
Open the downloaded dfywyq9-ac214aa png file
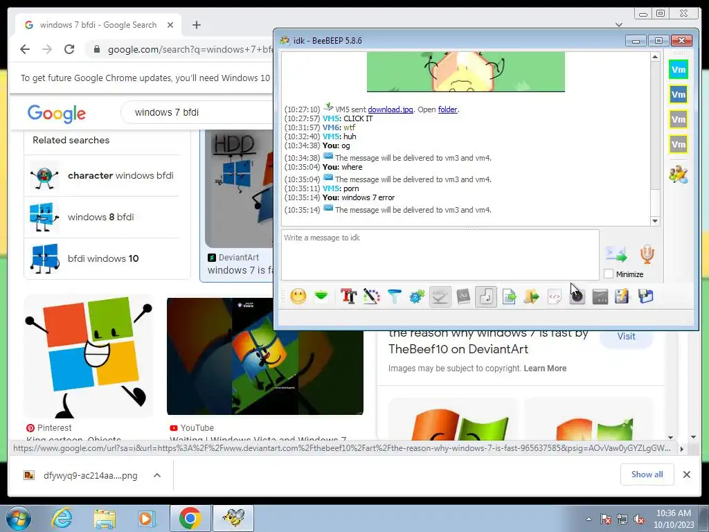81,475
